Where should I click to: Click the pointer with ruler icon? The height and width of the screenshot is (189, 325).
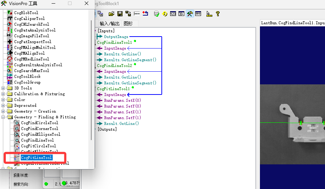209,14
